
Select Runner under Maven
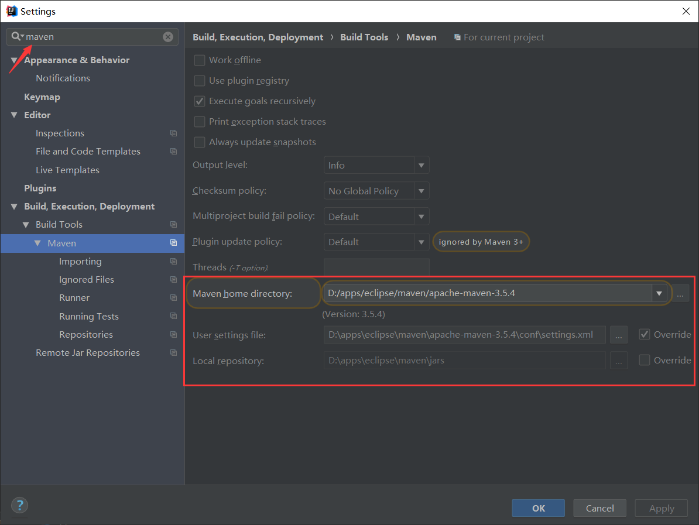click(74, 298)
